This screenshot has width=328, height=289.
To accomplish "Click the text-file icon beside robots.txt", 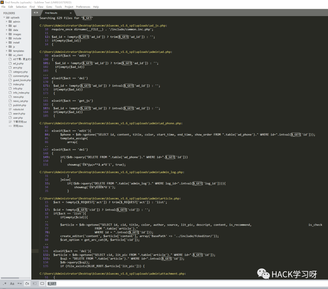I will [10, 109].
